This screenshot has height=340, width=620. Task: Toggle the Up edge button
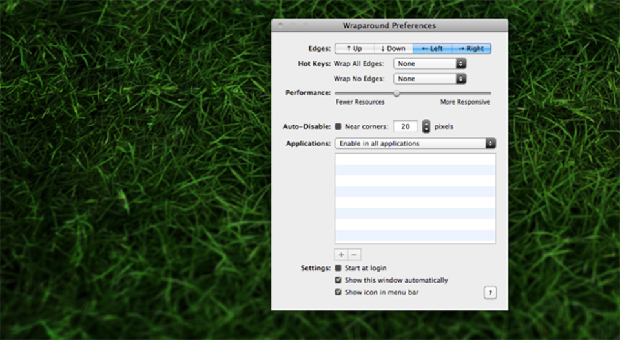(355, 48)
